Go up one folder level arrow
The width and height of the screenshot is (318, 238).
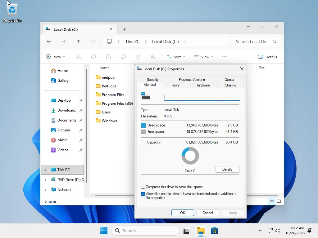(79, 42)
